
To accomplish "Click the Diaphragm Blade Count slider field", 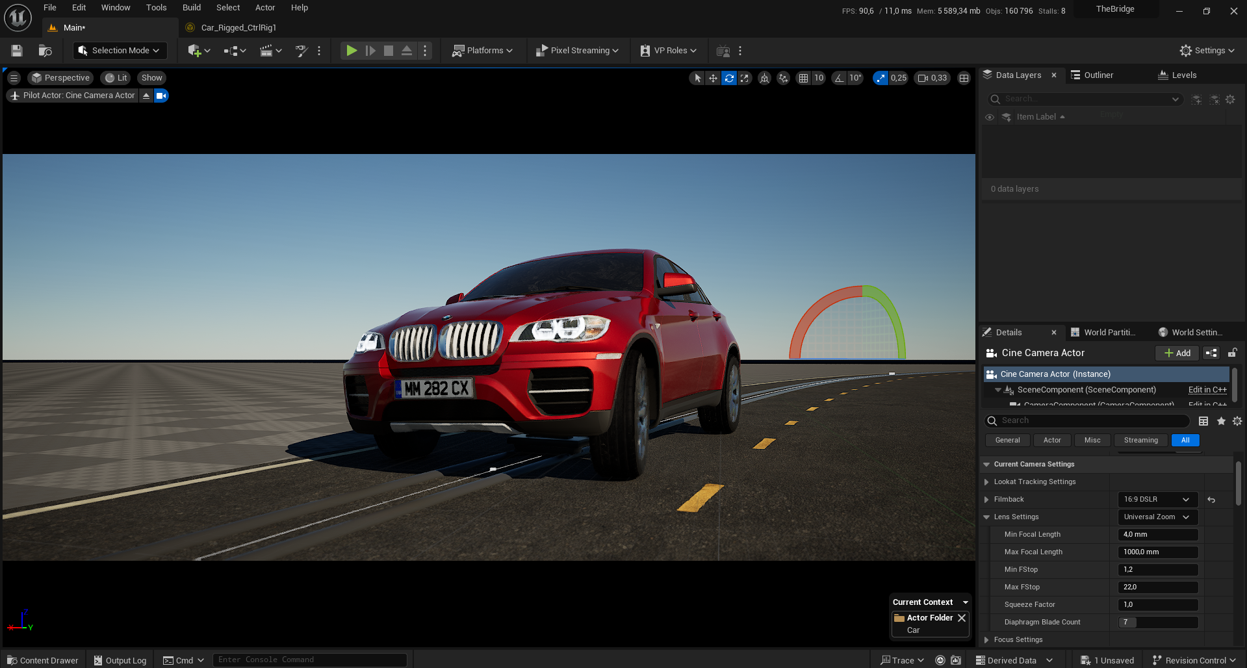I will [1157, 623].
